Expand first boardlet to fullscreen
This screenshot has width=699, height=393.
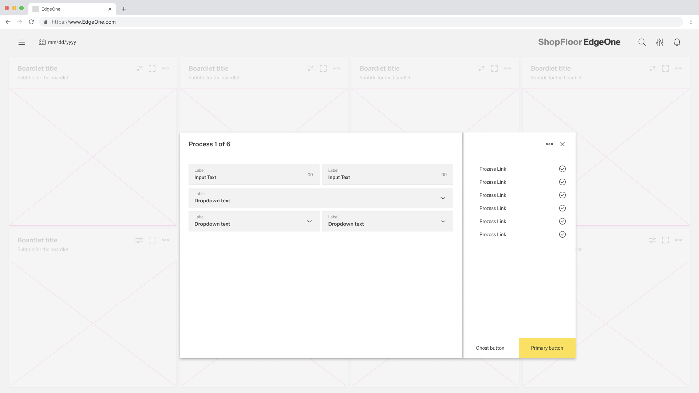pyautogui.click(x=152, y=68)
